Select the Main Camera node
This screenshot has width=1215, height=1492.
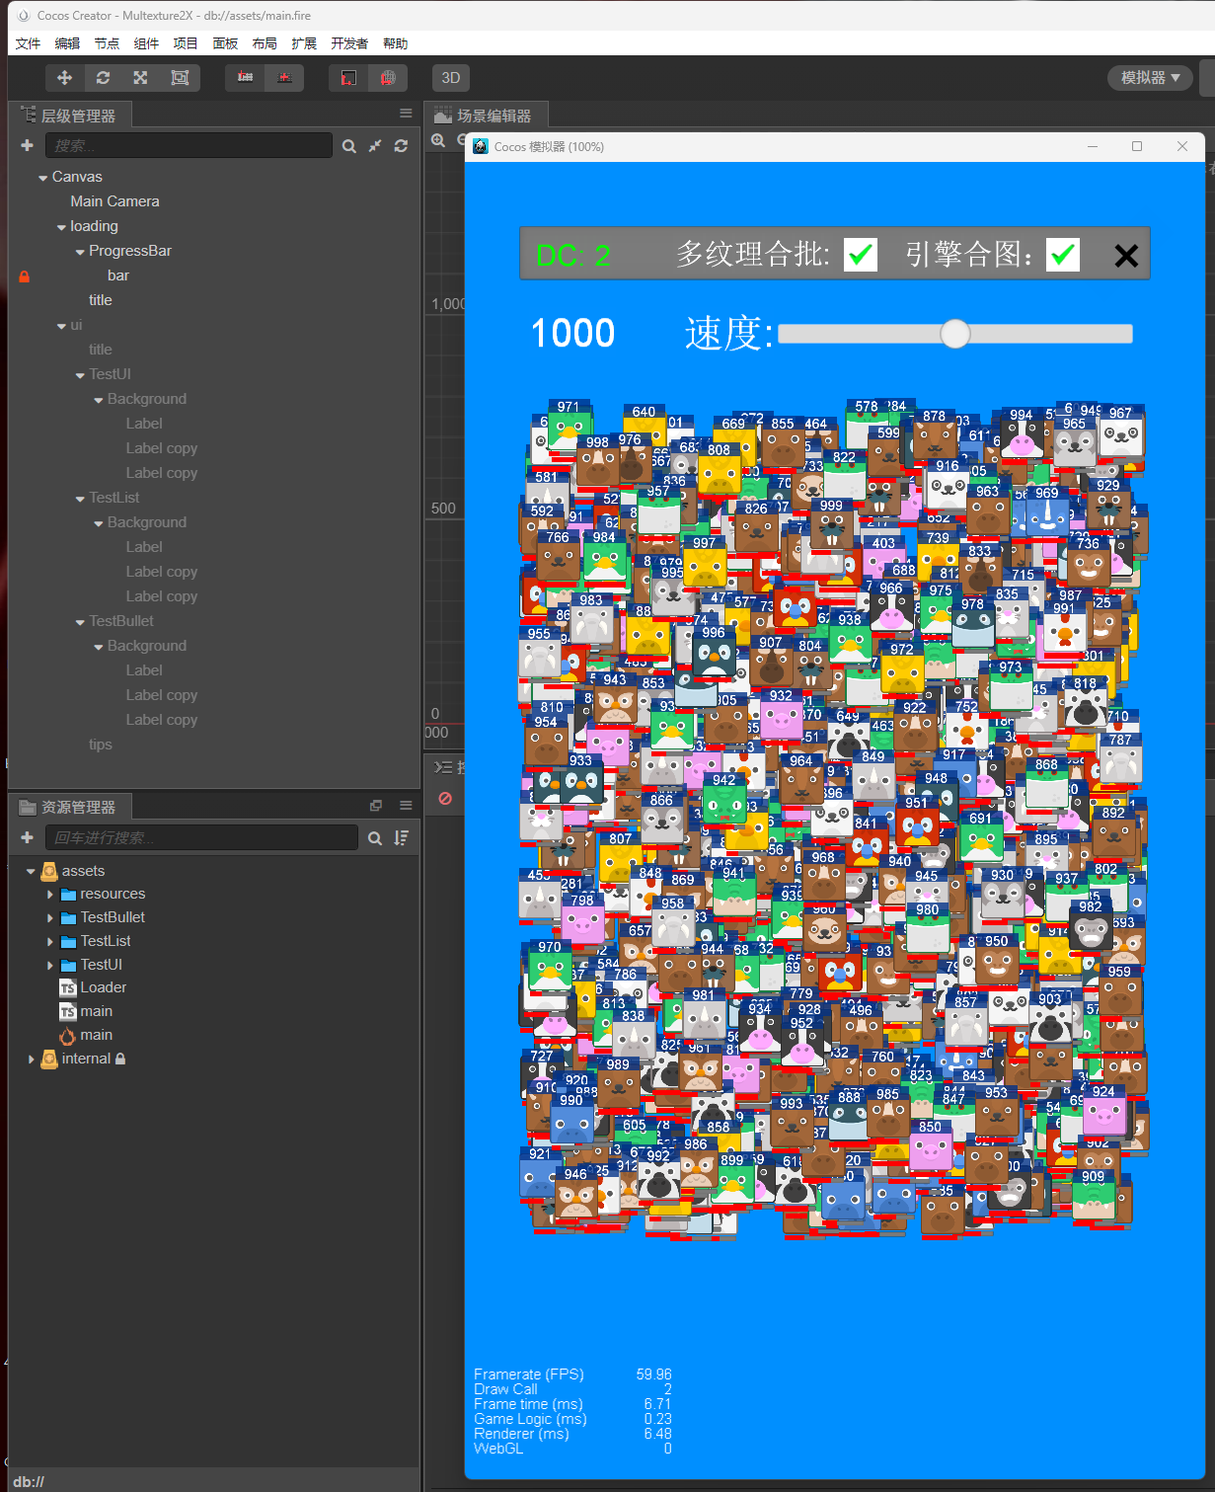114,201
